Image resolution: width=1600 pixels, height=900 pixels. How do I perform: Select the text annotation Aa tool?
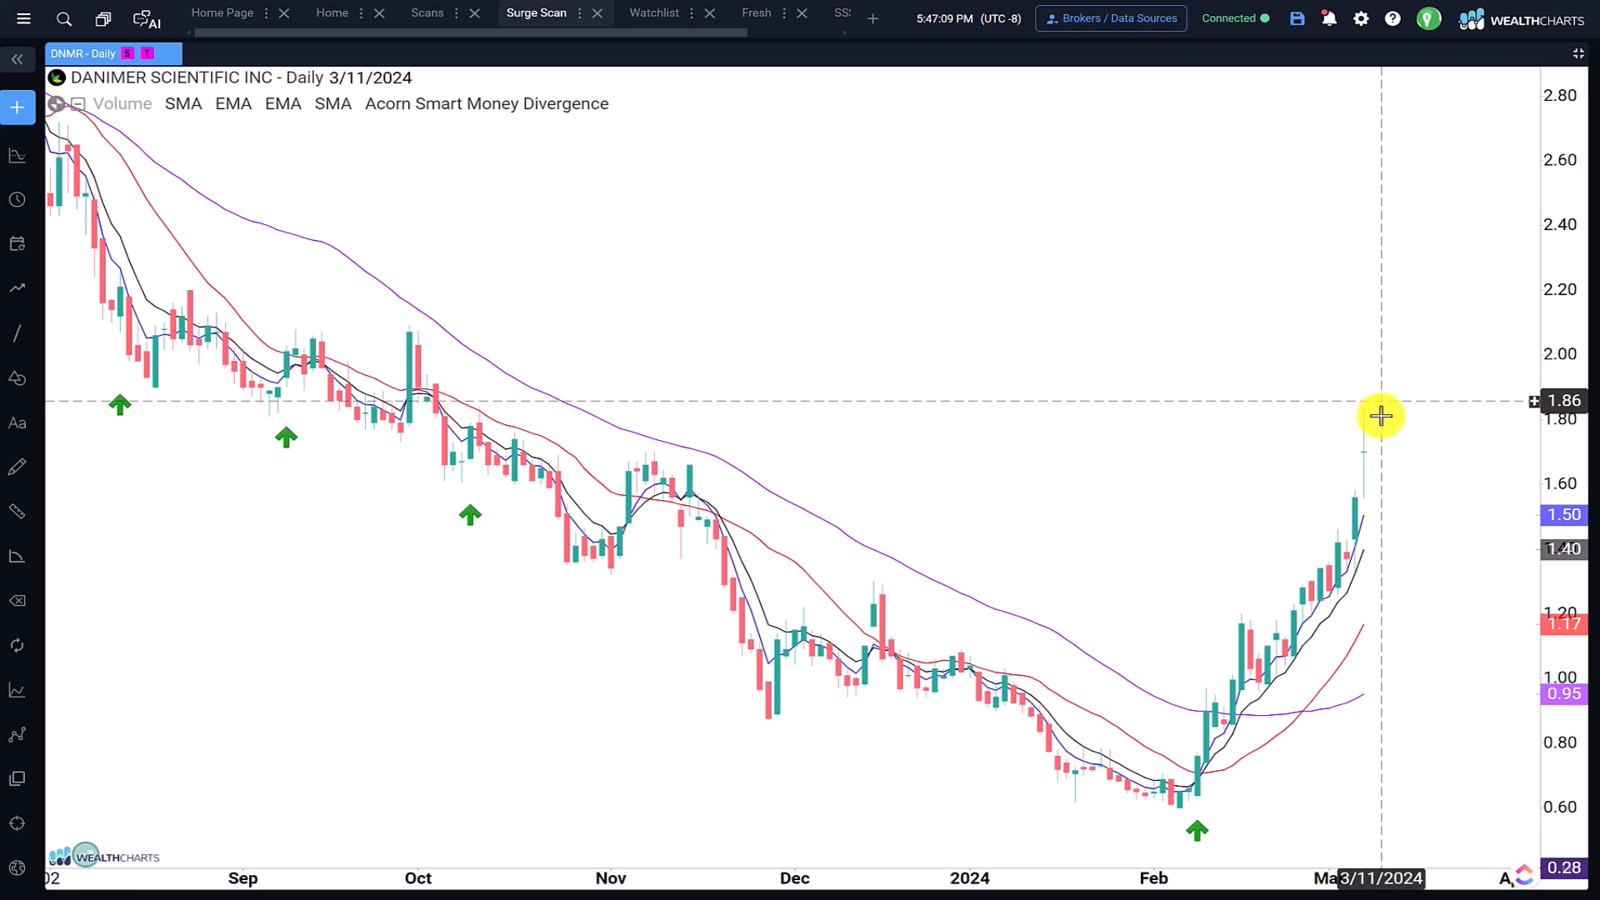pos(17,422)
